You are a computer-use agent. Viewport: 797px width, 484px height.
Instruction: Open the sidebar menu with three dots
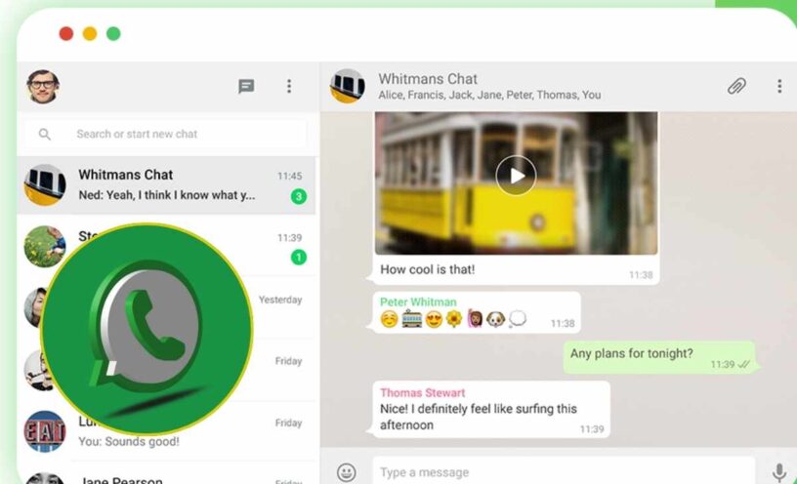tap(289, 86)
